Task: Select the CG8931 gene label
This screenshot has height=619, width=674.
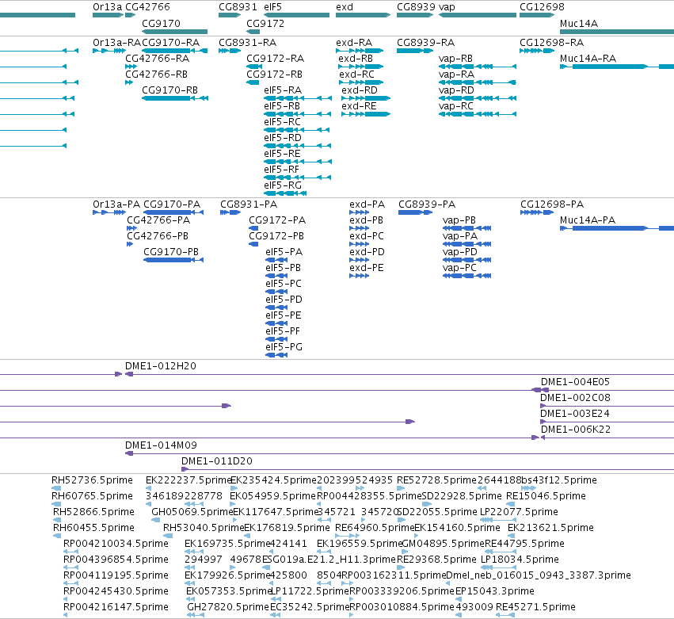Action: (x=238, y=7)
